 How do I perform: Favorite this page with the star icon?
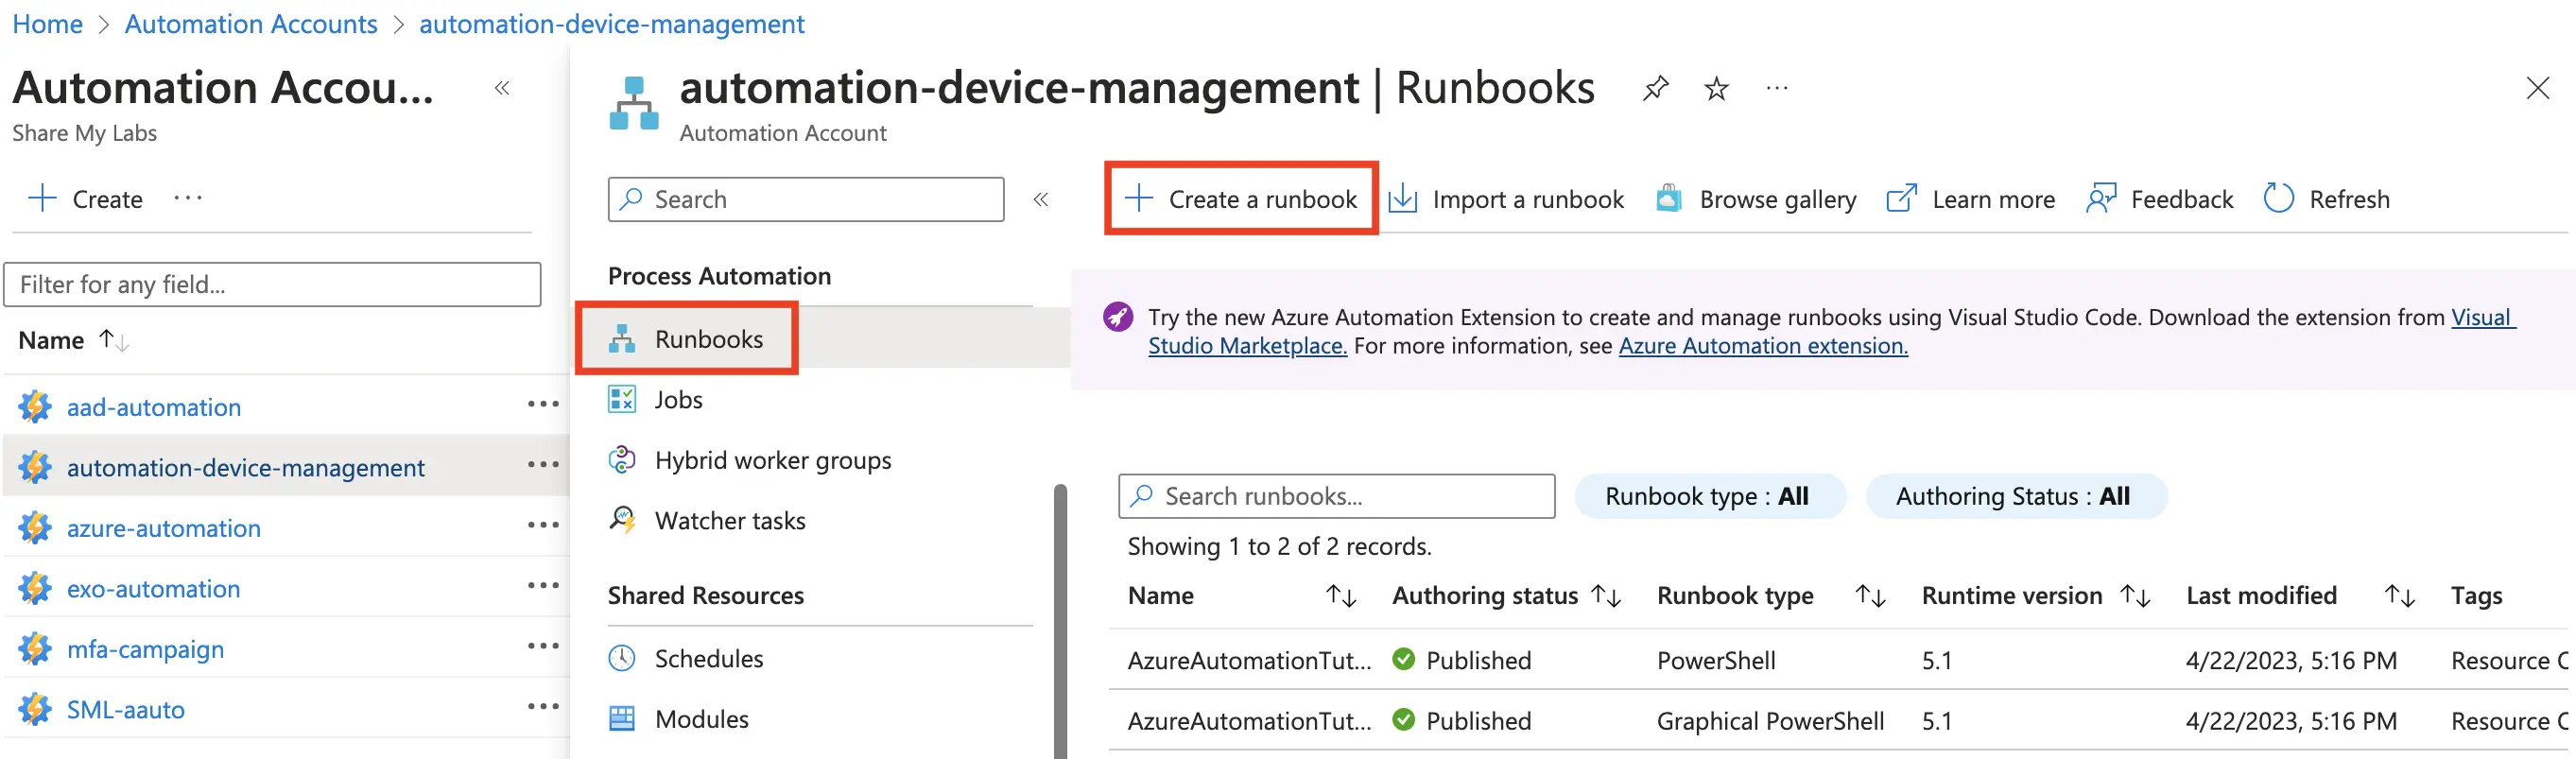coord(1716,89)
